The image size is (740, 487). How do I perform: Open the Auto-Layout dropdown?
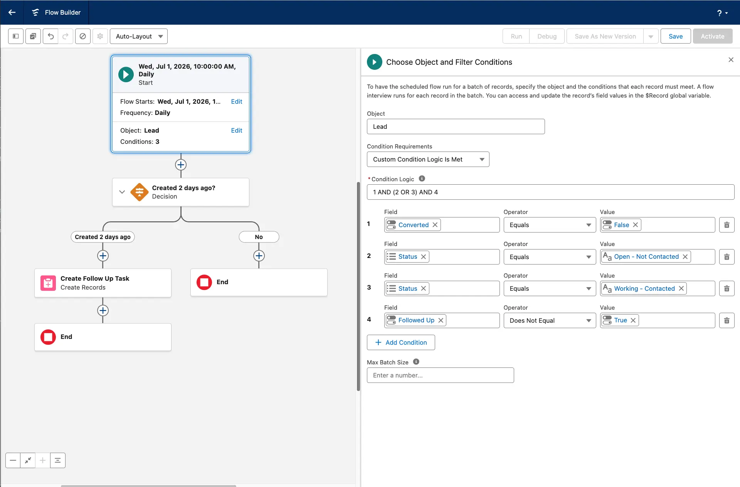pos(139,36)
